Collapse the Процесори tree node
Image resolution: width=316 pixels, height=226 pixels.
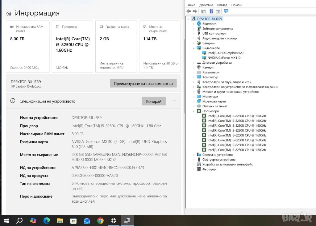pos(194,111)
